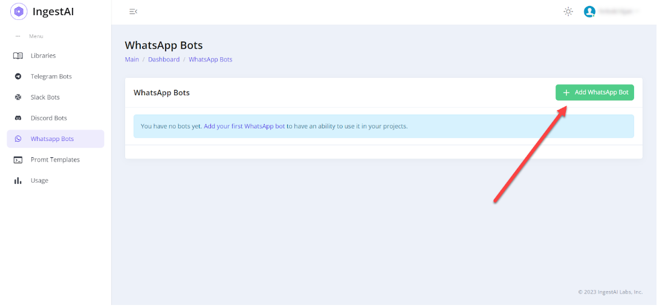Click the plus icon on Add button
668x308 pixels.
pyautogui.click(x=566, y=93)
